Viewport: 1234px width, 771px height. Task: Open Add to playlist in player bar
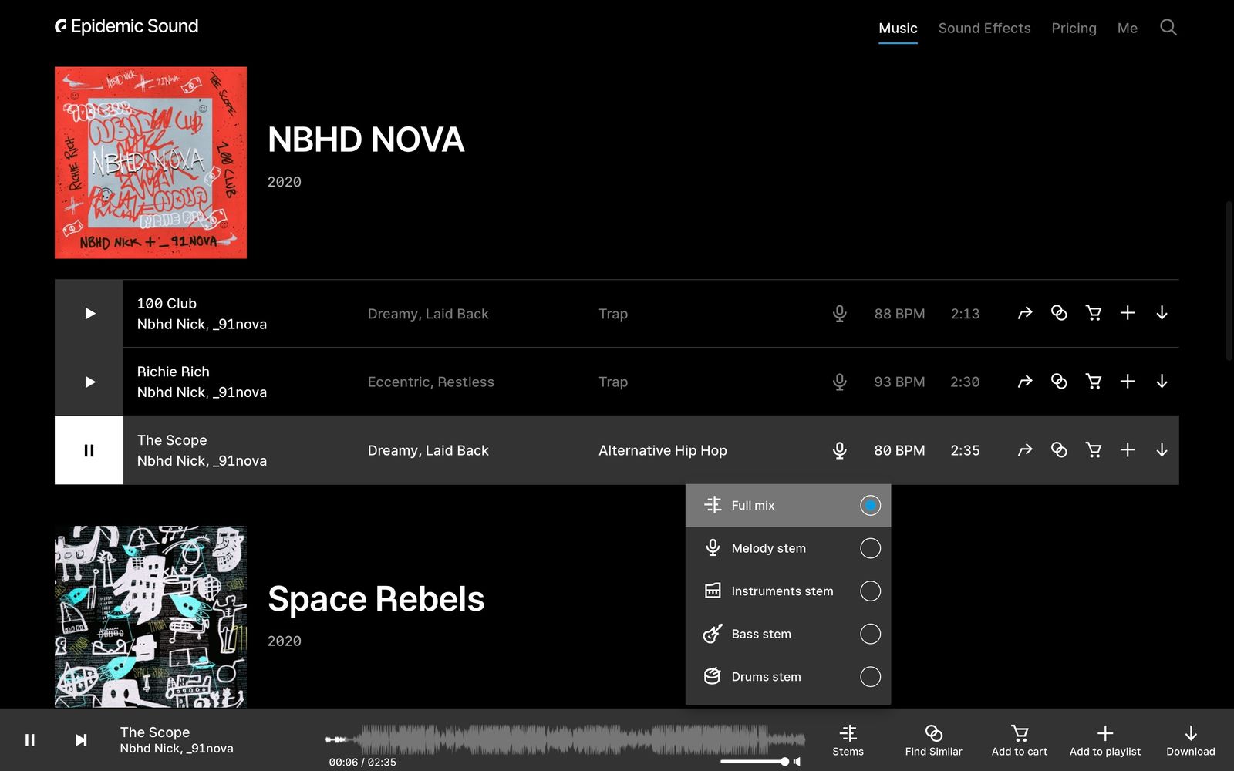tap(1104, 739)
